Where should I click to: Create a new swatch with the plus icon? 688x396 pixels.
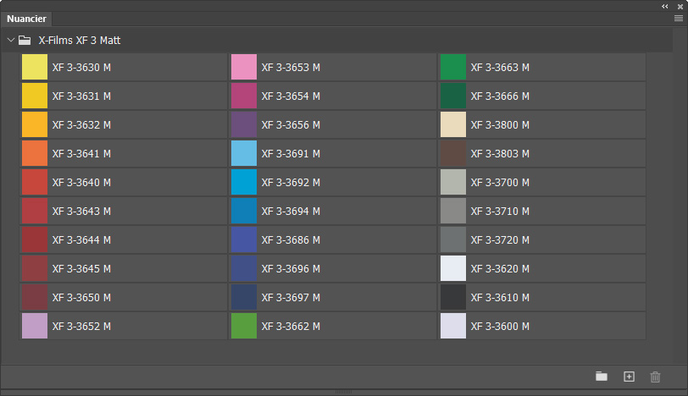coord(629,377)
